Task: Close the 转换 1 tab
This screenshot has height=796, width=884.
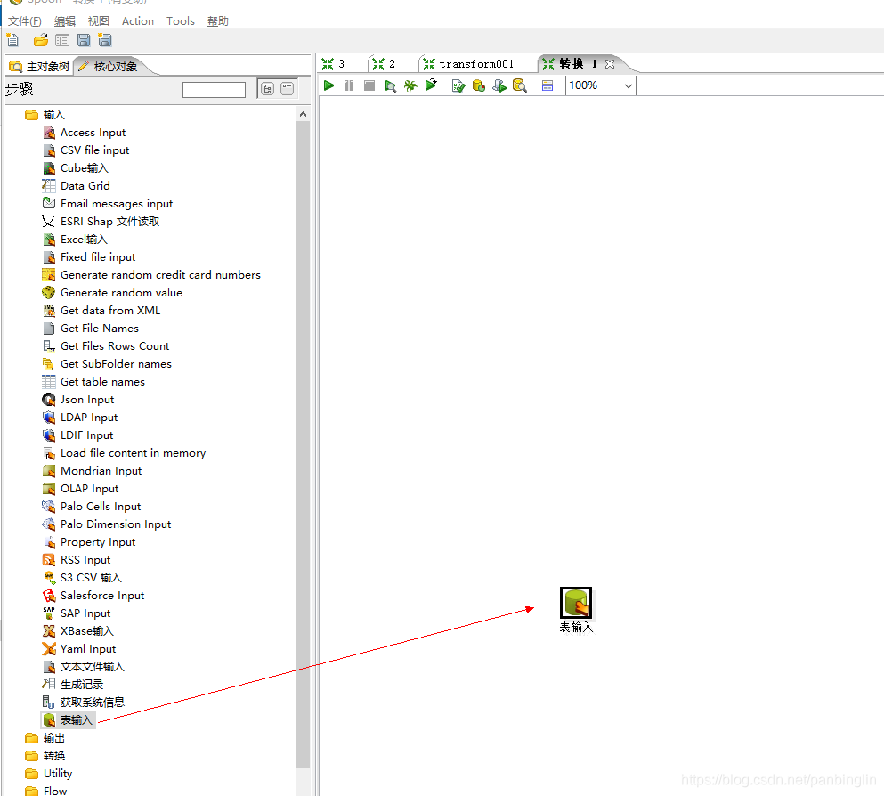Action: point(610,64)
